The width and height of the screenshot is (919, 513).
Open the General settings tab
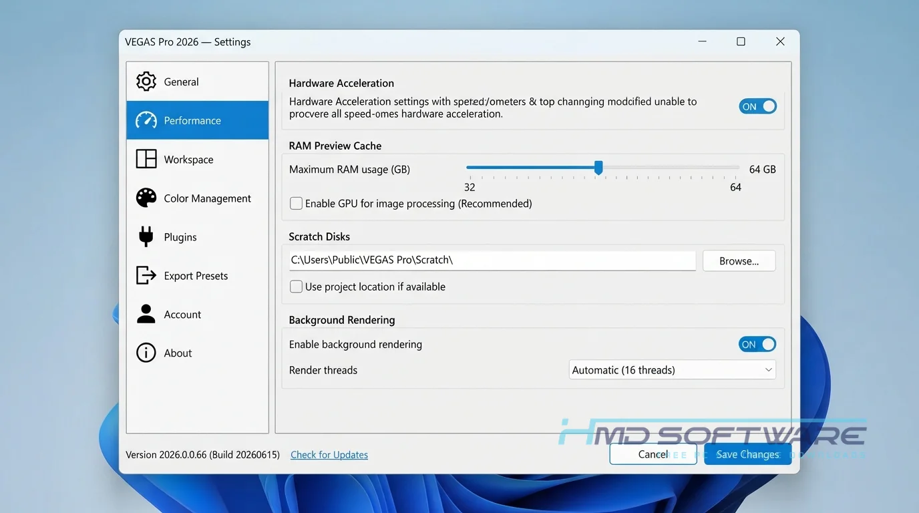click(197, 81)
